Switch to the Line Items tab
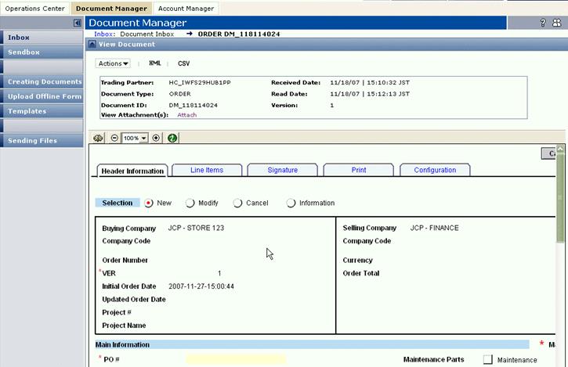 click(207, 170)
